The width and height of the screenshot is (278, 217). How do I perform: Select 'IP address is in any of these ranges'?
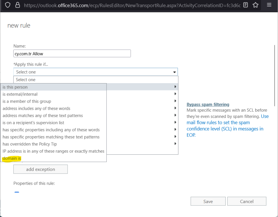[53, 151]
